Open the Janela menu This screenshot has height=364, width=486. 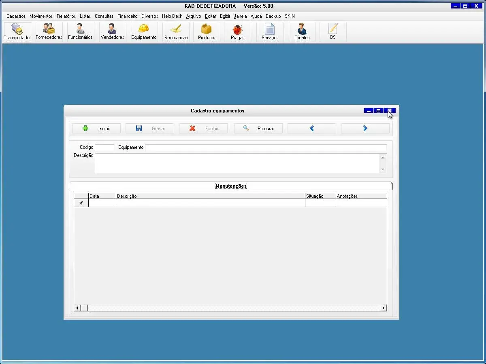240,16
